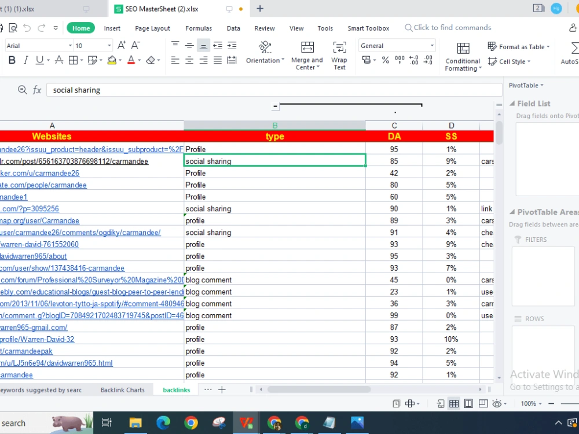Open the font name dropdown (Arial)

coord(70,46)
